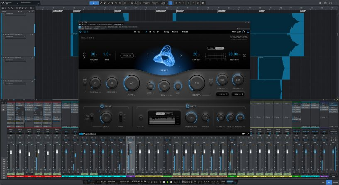Screen dimensions: 339x185
Task: Select the Arrow tool in top toolbar
Action: click(x=93, y=3)
